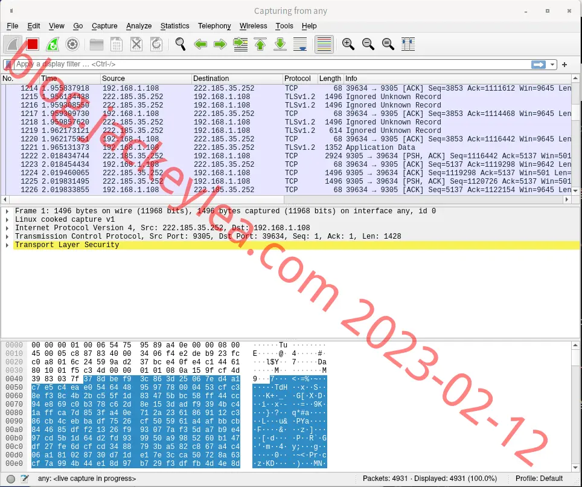Toggle packet list colorization

324,45
